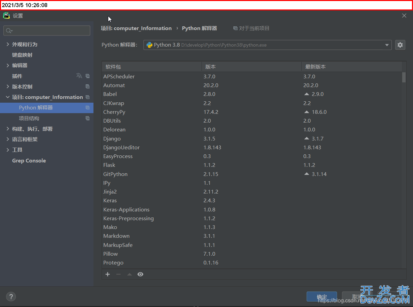Confirm settings with the 确定 button
Image resolution: width=413 pixels, height=307 pixels.
pos(322,297)
